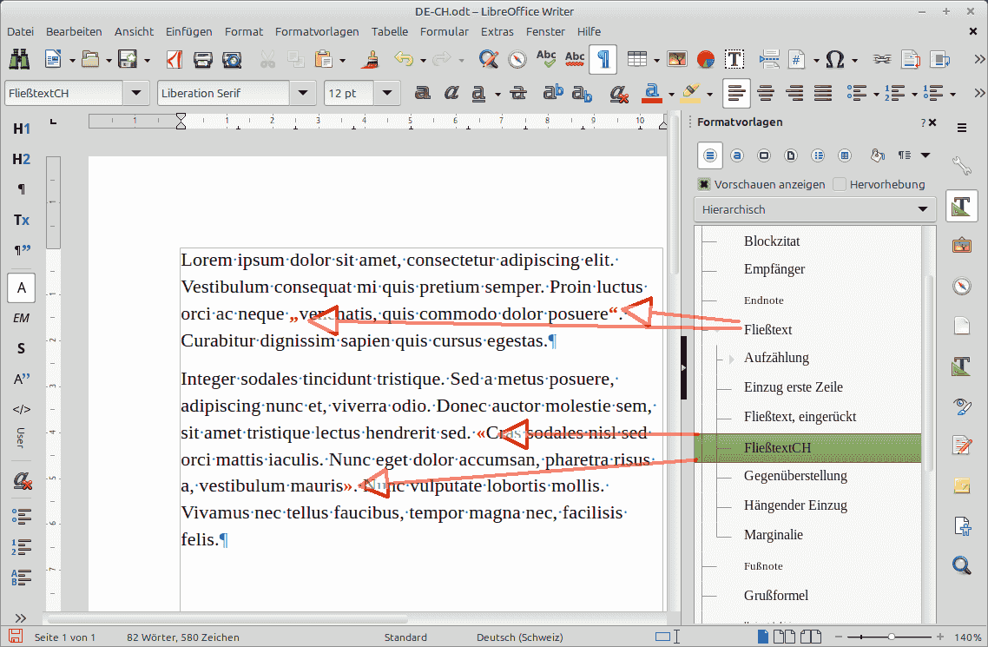The image size is (988, 647).
Task: Open Paste options dropdown arrow
Action: coord(343,61)
